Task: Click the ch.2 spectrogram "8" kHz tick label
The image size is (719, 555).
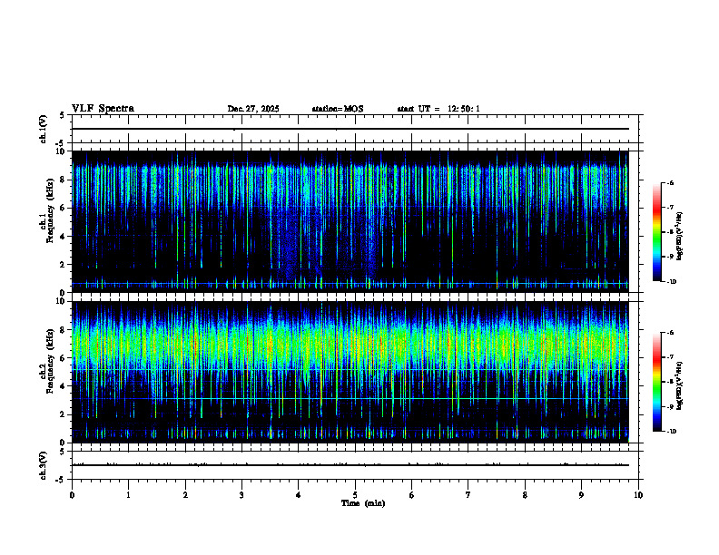Action: tap(63, 330)
